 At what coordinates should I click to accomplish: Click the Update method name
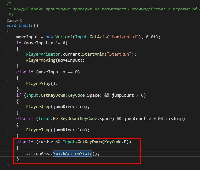pyautogui.click(x=26, y=26)
